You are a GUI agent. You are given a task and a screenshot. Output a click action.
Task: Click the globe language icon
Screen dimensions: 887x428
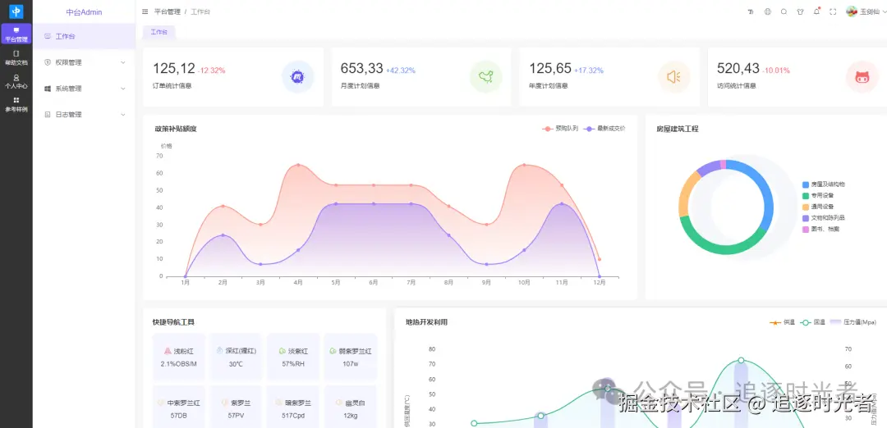768,11
